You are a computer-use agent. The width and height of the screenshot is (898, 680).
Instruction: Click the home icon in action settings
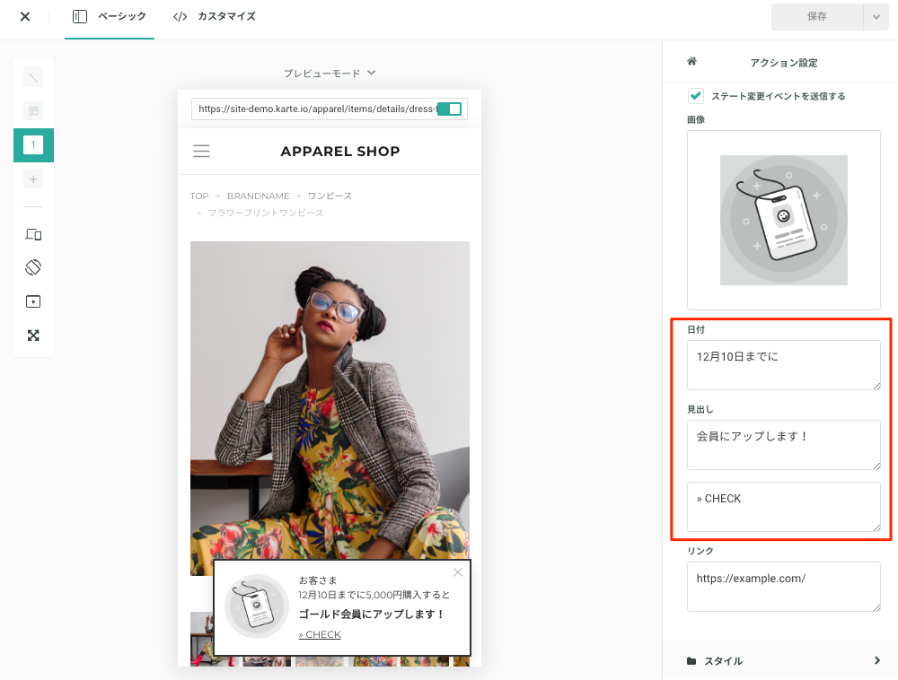pyautogui.click(x=691, y=61)
